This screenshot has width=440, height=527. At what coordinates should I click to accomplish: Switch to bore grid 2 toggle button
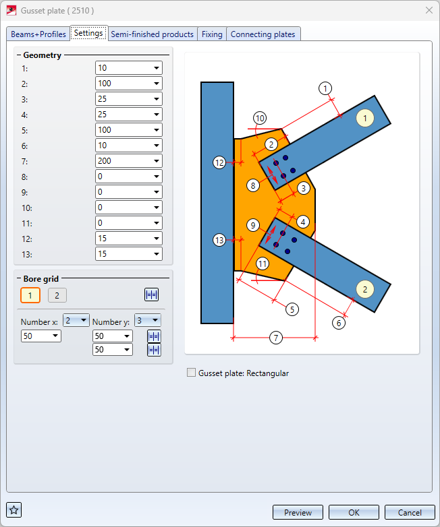pyautogui.click(x=57, y=295)
